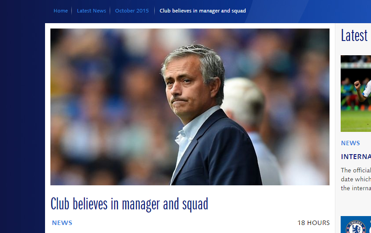Click the '18 HOURS' article timestamp

click(313, 223)
